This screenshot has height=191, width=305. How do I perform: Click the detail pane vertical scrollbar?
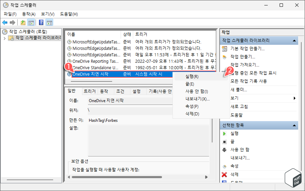[x=212, y=131]
